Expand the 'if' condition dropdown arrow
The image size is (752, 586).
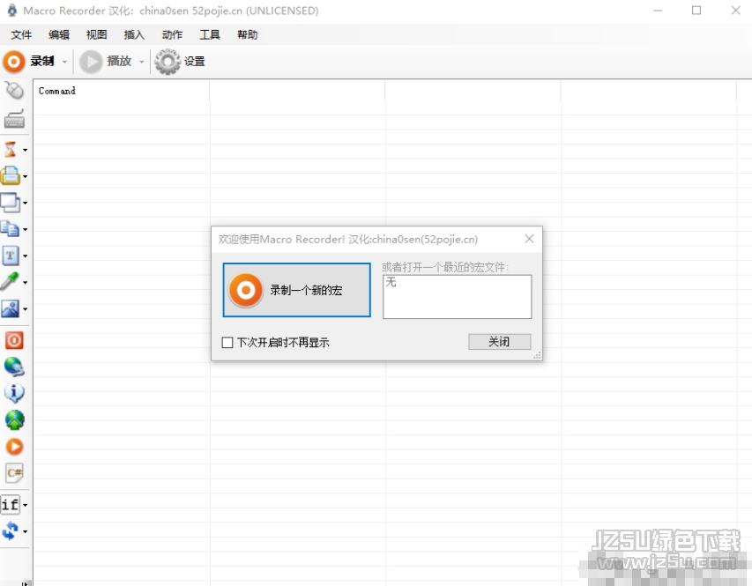[25, 505]
